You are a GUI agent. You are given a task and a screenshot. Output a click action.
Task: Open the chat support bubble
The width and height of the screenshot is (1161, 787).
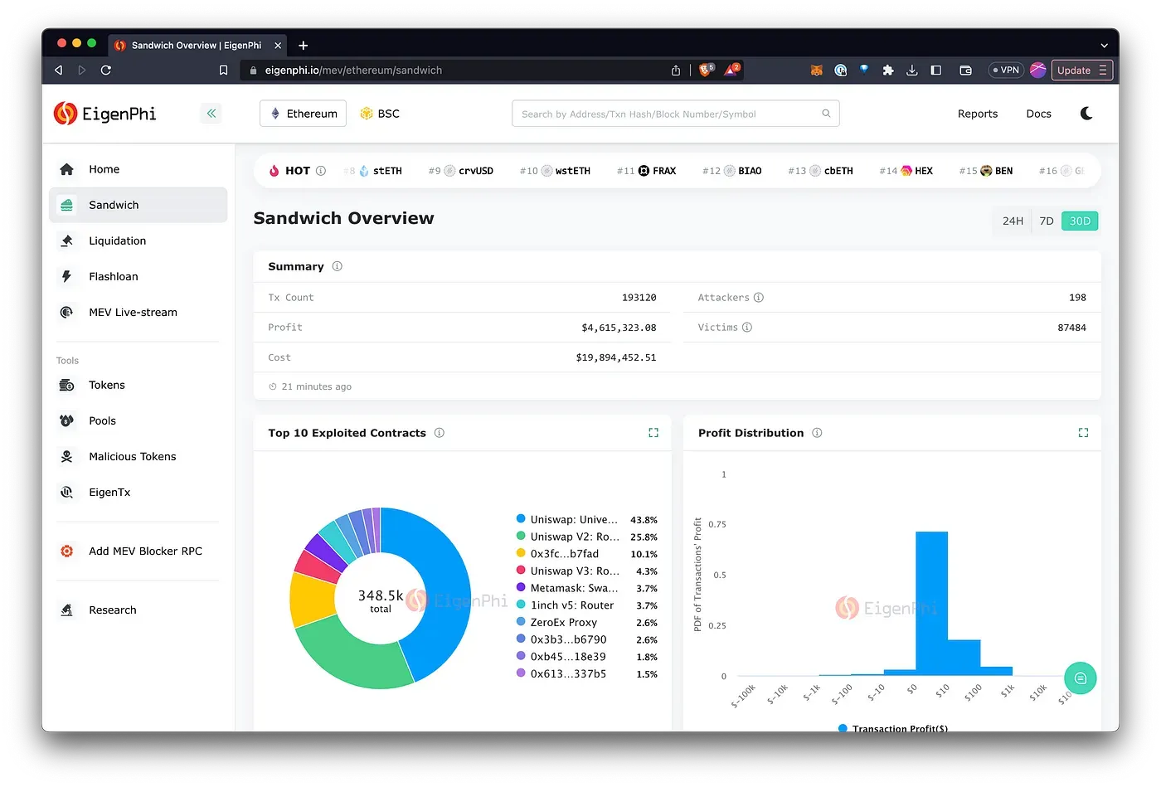[x=1081, y=678]
